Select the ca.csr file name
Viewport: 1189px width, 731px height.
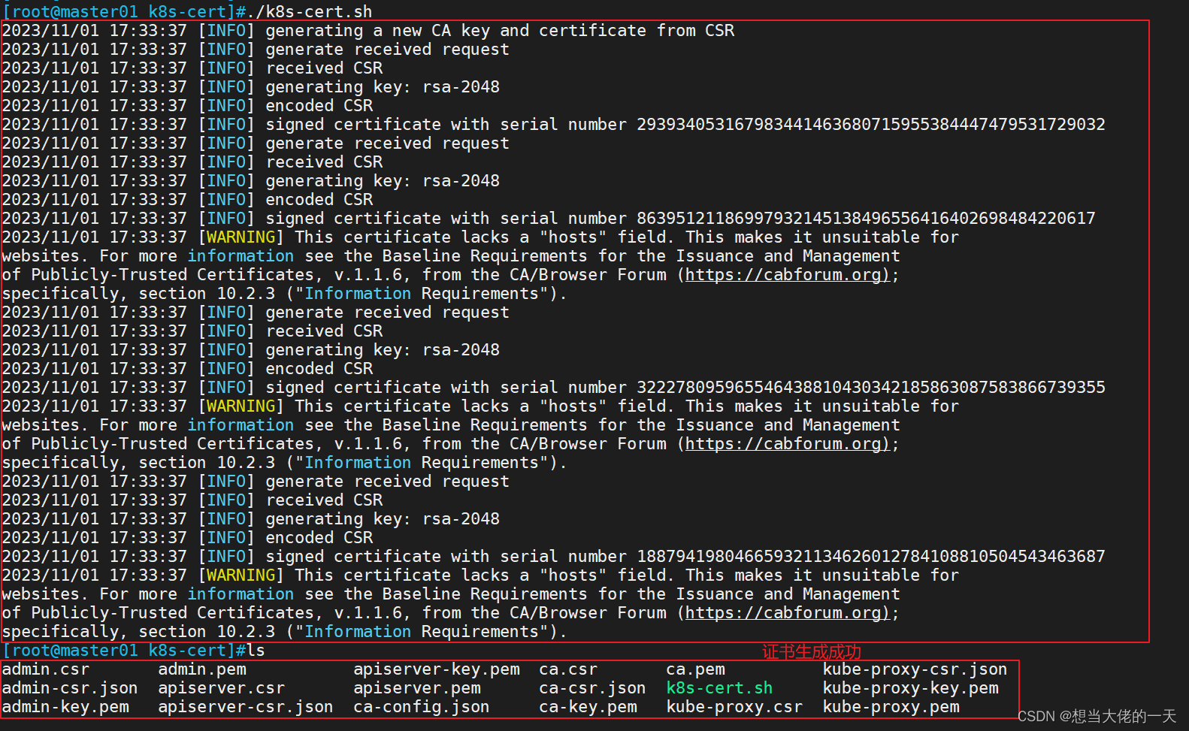pos(568,669)
